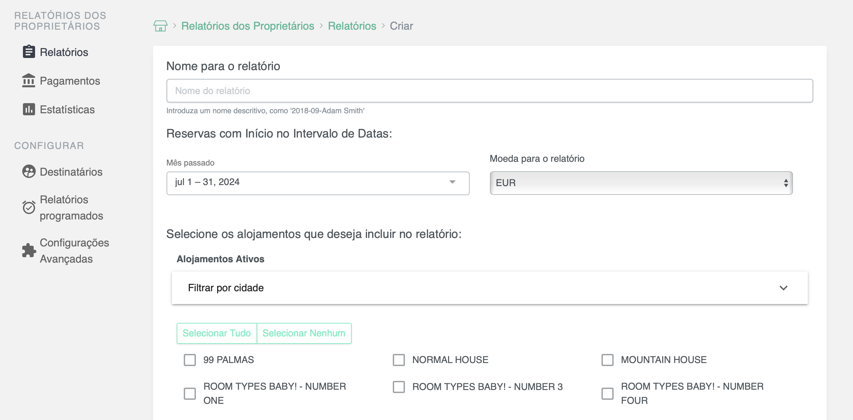Open the Relatórios breadcrumb item
Screen dimensions: 853x420
pyautogui.click(x=352, y=26)
